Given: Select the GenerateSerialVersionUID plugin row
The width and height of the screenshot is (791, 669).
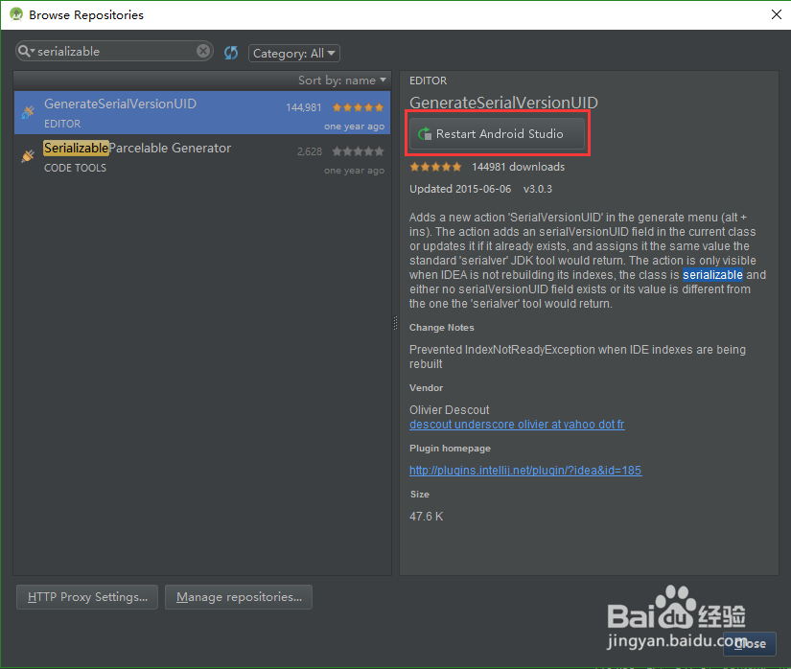Looking at the screenshot, I should [x=202, y=112].
